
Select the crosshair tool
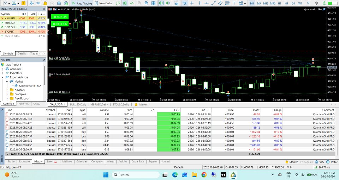point(191,3)
